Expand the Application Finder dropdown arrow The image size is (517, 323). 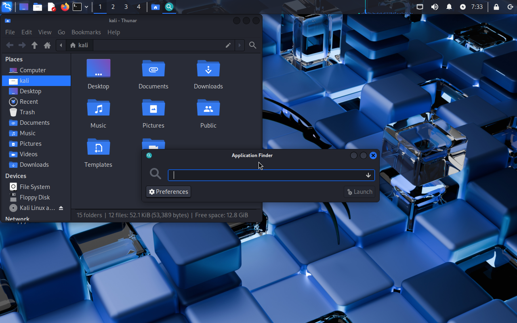(368, 175)
